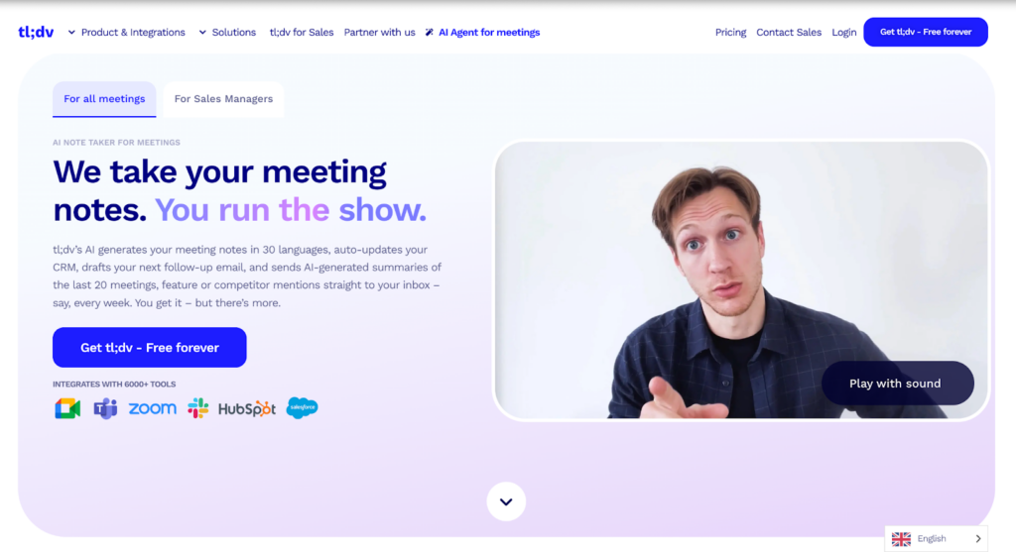1016x552 pixels.
Task: Click the scroll-down chevron circle button
Action: click(506, 501)
